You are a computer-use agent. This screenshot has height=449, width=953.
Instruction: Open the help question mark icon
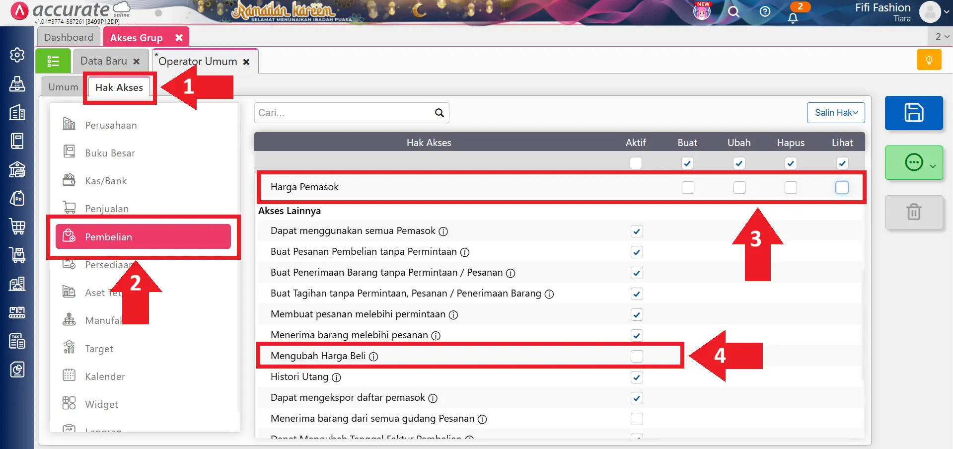click(765, 12)
